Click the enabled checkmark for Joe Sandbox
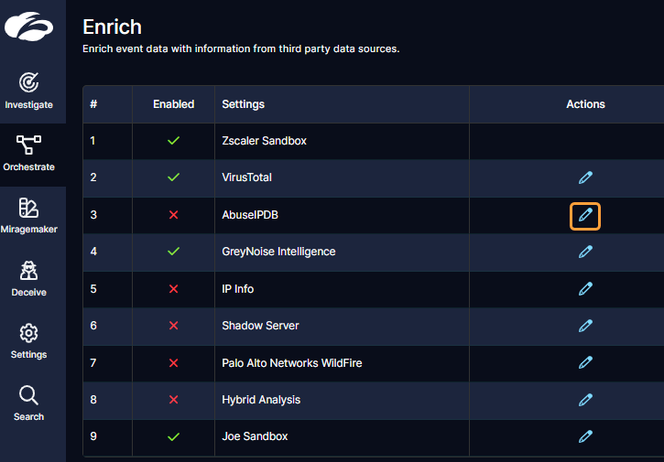The image size is (664, 462). click(x=173, y=436)
